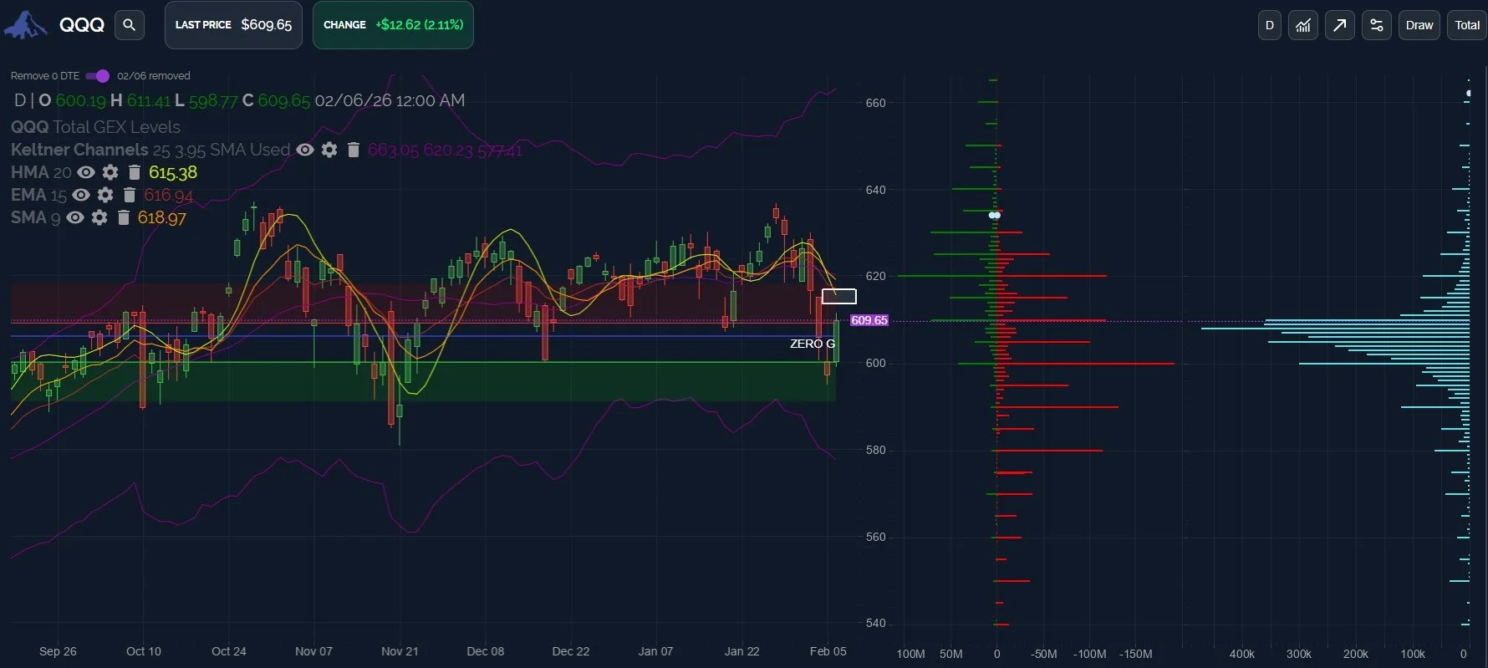Click the Feb 05 date label
1488x668 pixels.
[x=828, y=651]
